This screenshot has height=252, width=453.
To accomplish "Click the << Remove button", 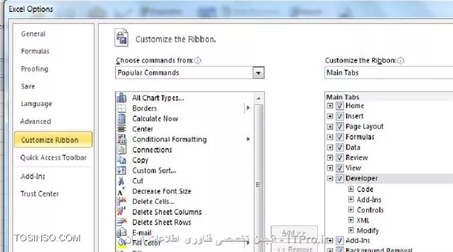I will (294, 248).
